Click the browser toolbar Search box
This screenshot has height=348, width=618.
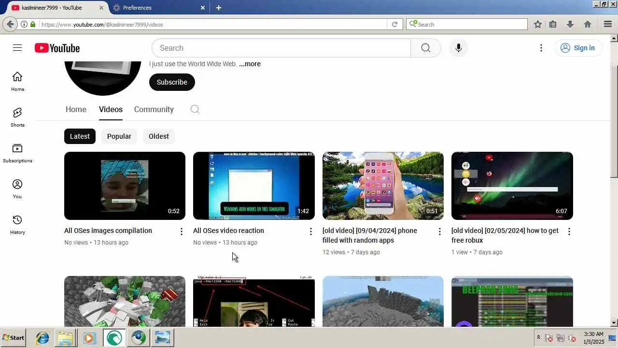[467, 24]
